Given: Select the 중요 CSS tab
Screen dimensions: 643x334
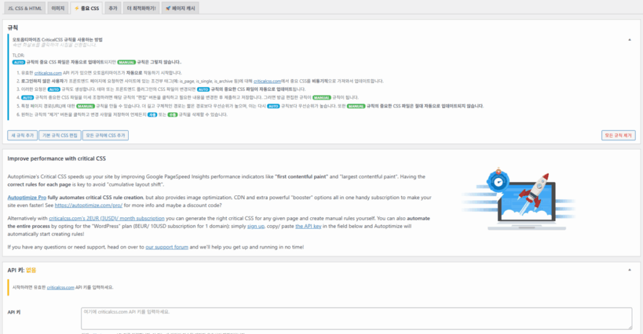Looking at the screenshot, I should [87, 8].
